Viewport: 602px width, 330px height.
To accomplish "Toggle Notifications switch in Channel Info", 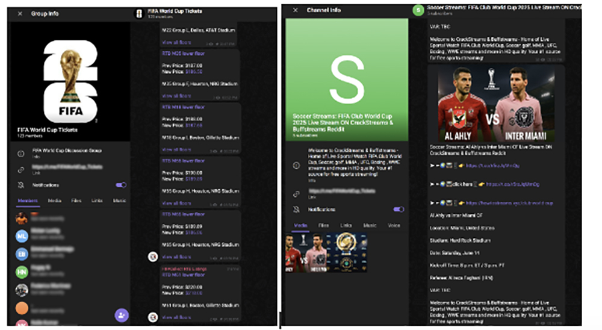I will click(398, 210).
